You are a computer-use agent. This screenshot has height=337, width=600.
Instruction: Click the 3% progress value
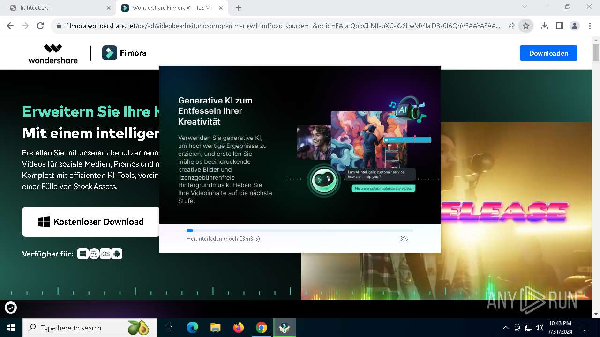click(404, 239)
